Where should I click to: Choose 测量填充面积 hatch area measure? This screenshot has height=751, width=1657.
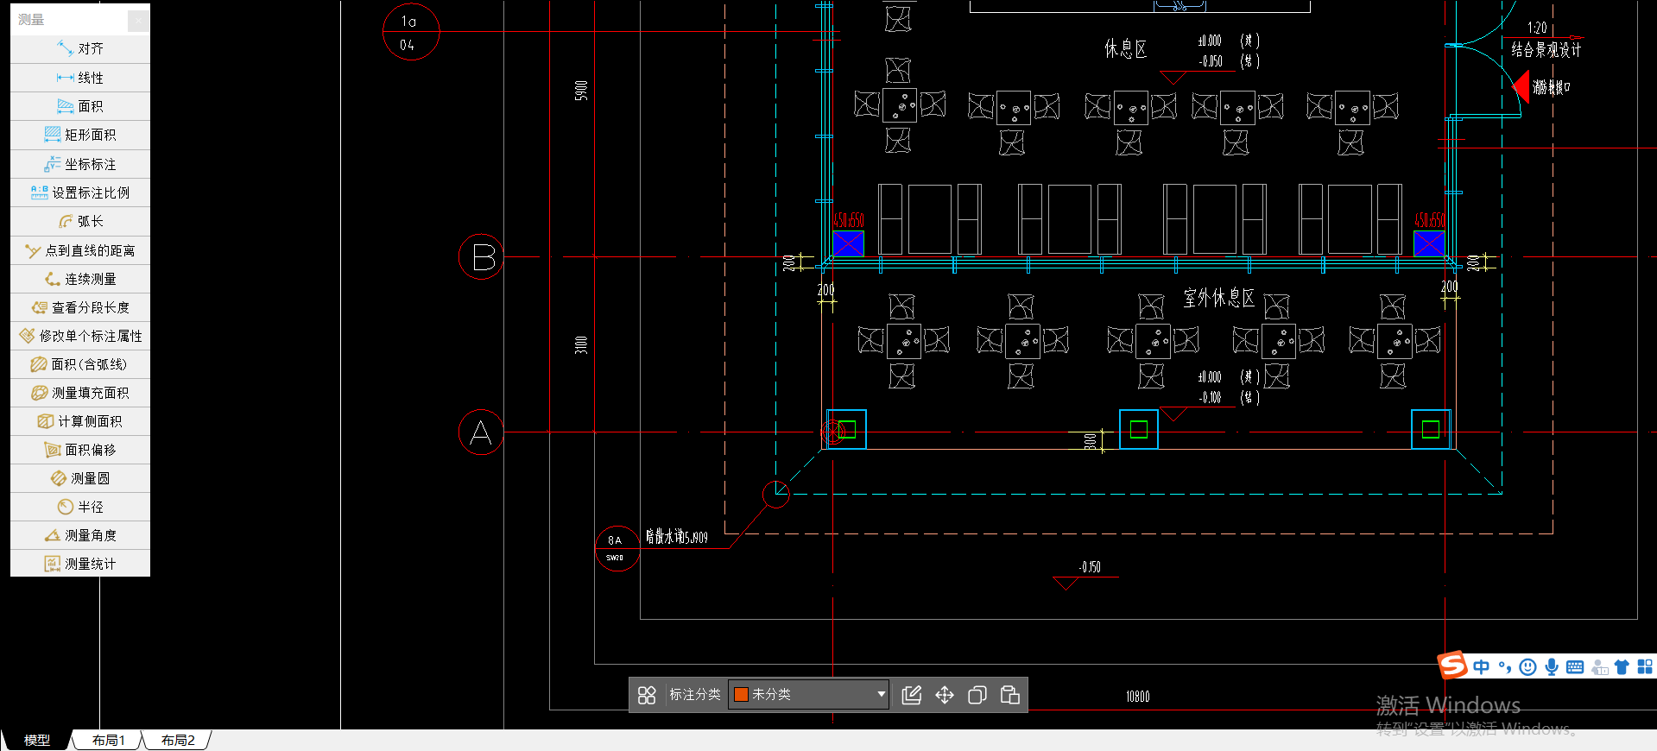(80, 393)
